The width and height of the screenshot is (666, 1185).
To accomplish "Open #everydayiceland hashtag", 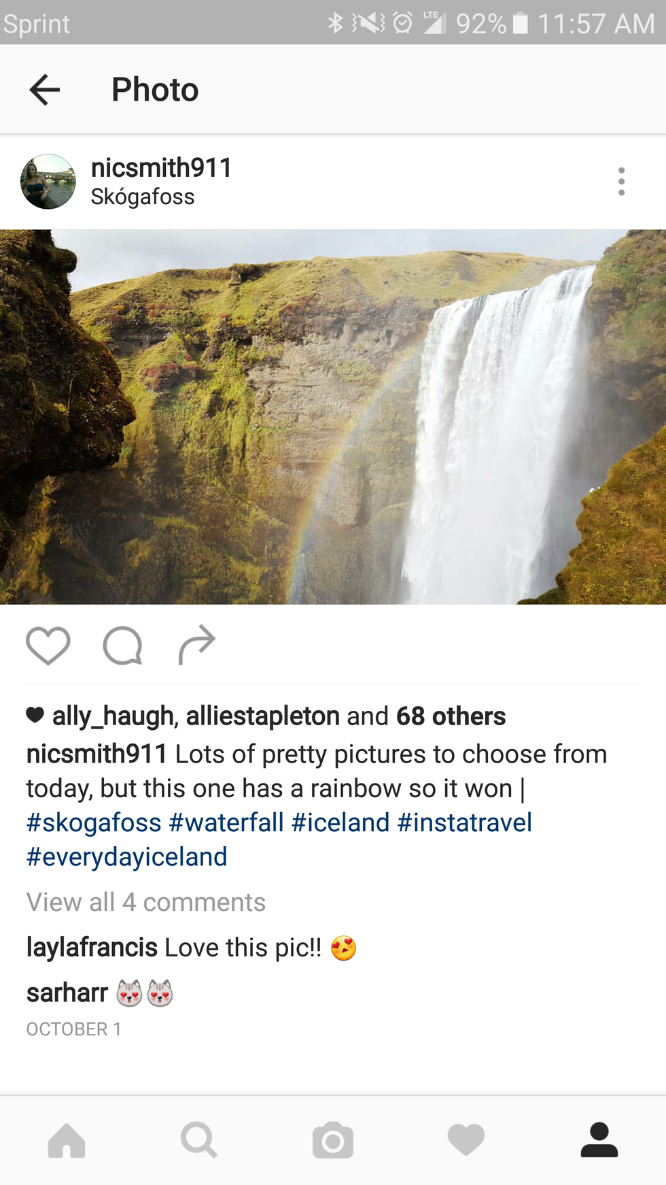I will pos(127,856).
